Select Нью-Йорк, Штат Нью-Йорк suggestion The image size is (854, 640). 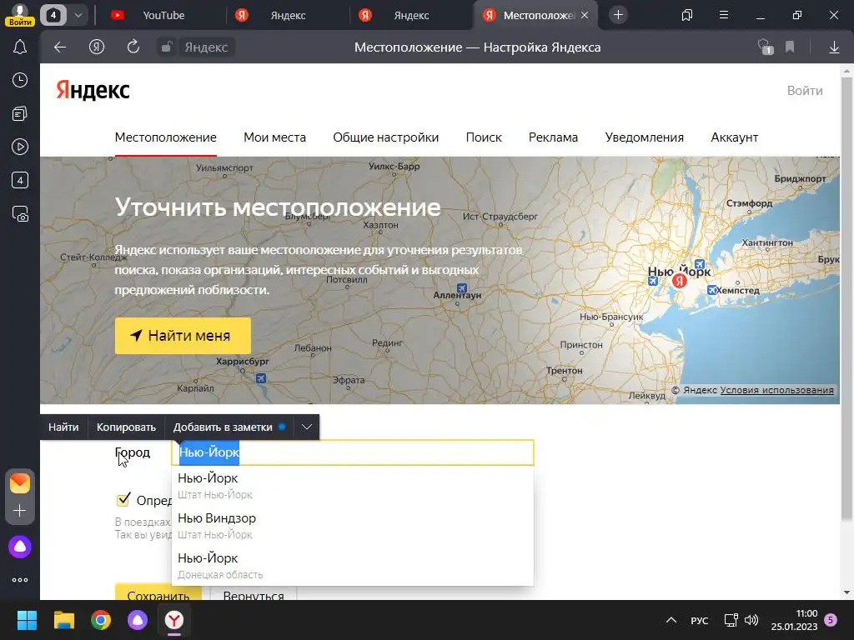click(353, 486)
